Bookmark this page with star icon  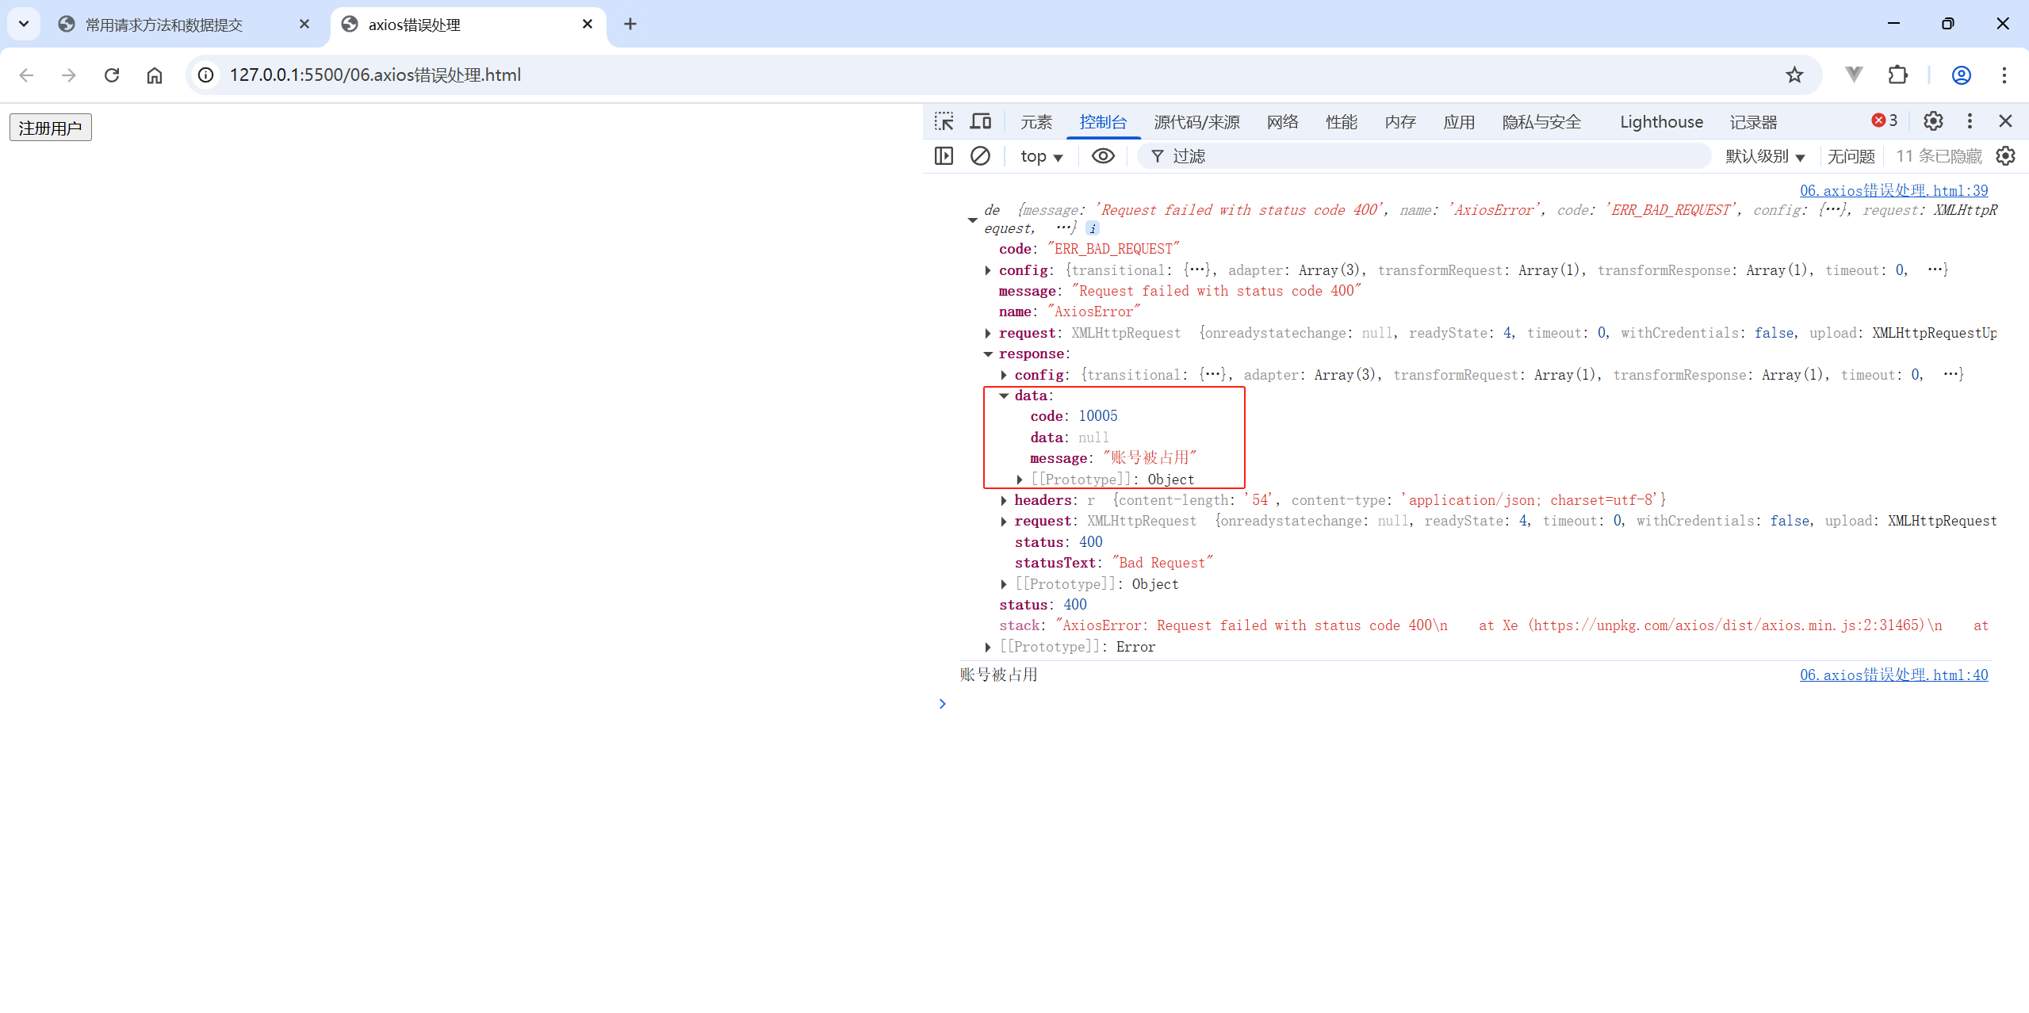(x=1794, y=75)
